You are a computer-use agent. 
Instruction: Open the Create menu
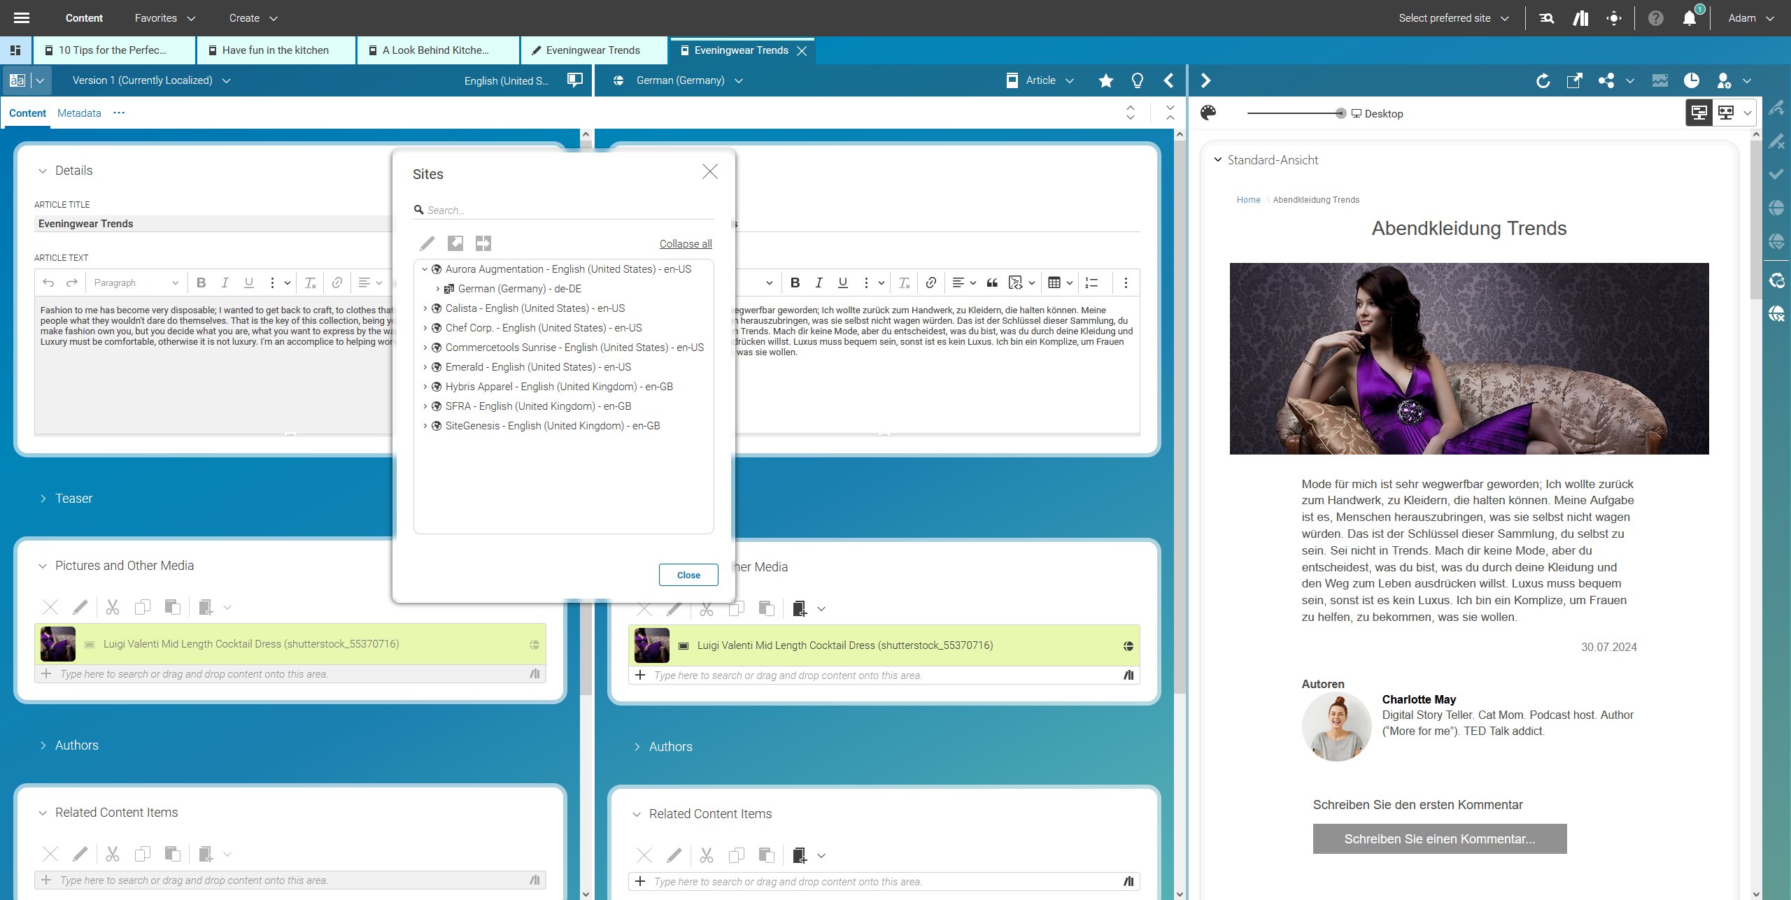pyautogui.click(x=252, y=17)
